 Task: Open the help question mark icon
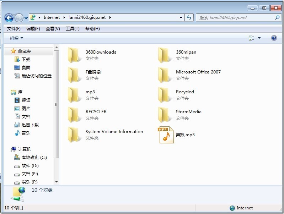(x=274, y=38)
